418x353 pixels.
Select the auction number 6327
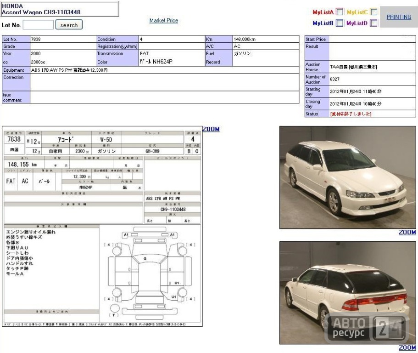click(x=334, y=79)
